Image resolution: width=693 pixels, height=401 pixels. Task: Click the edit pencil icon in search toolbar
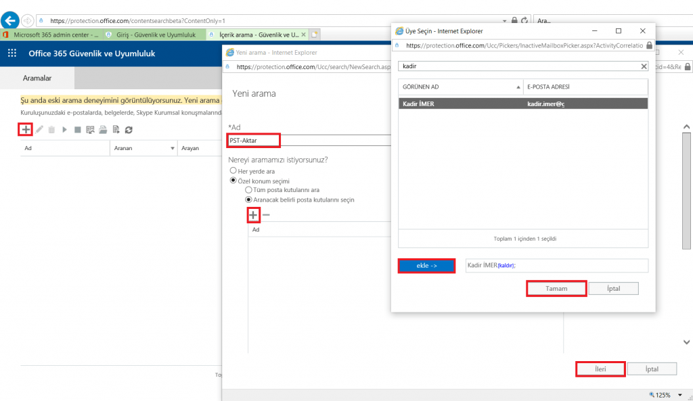(40, 130)
